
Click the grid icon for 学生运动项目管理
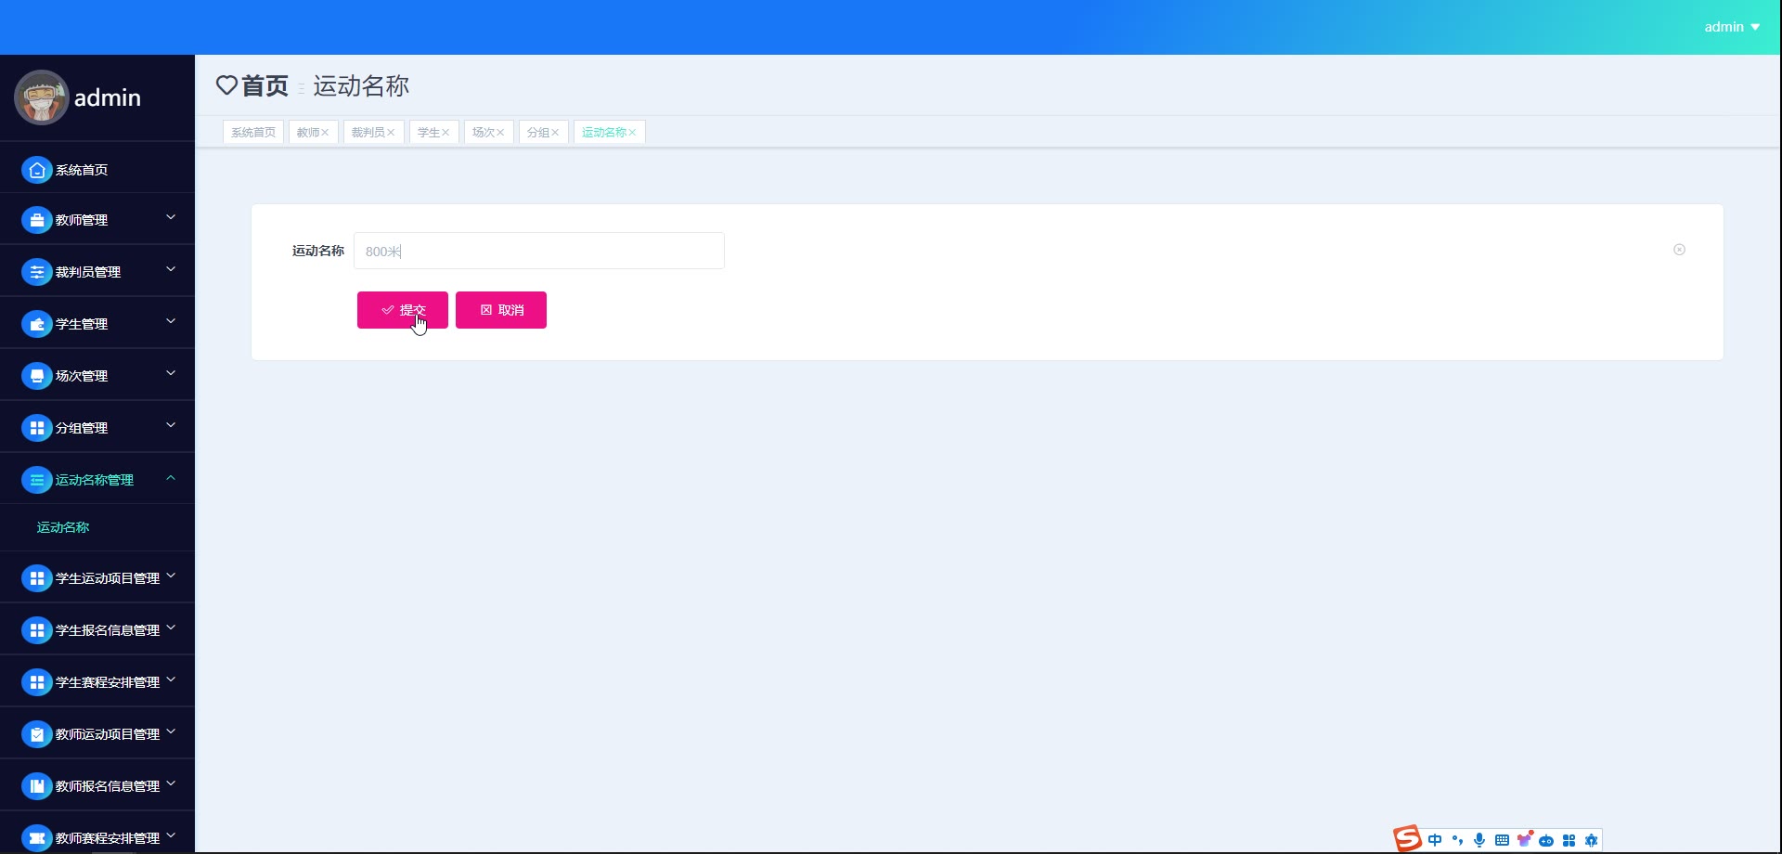click(x=37, y=578)
